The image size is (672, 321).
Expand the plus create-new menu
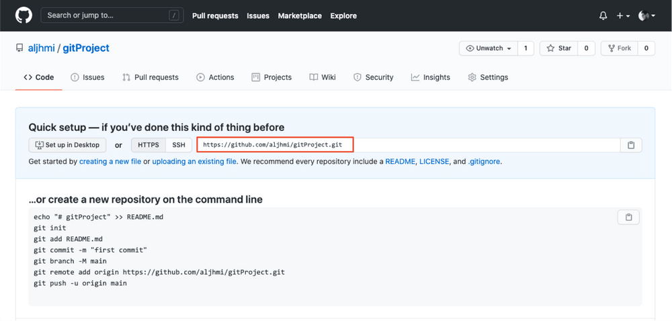click(623, 15)
